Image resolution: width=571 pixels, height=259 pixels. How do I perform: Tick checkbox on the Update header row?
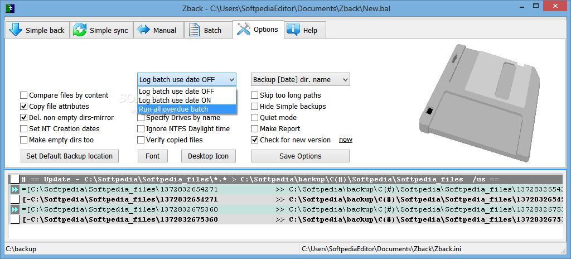click(14, 179)
